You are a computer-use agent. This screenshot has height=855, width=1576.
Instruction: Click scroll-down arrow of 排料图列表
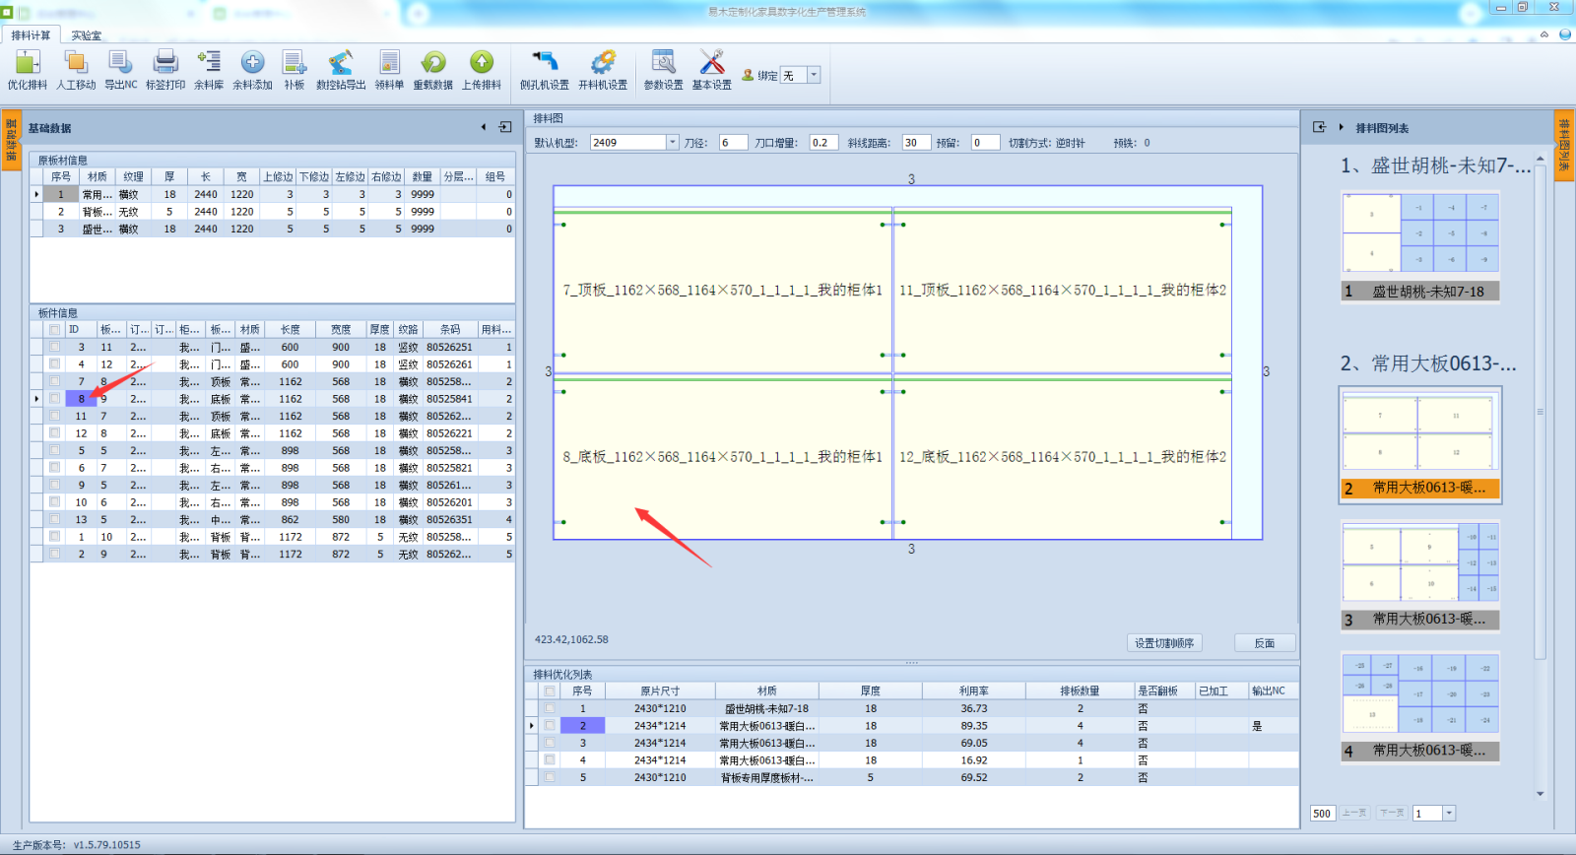point(1540,794)
